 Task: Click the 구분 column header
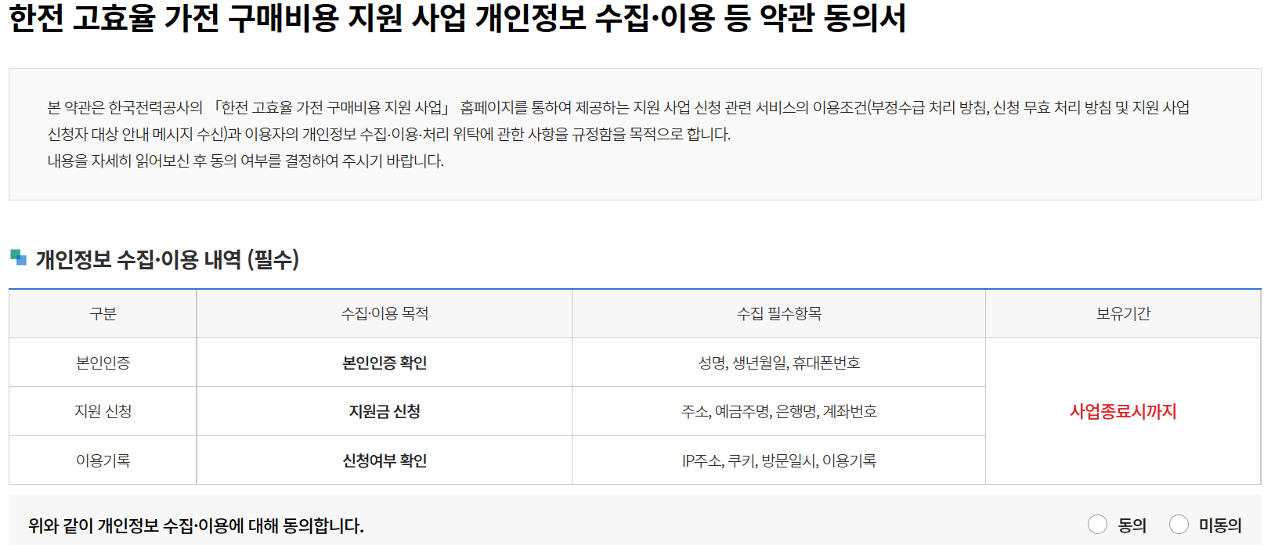point(103,314)
